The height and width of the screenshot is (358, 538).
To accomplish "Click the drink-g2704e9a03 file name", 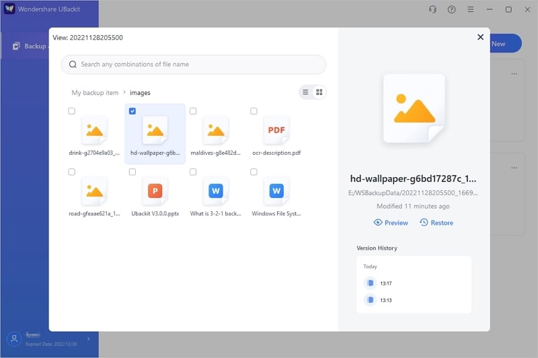I will pos(94,153).
